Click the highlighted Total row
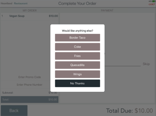156x116 pixels. click(x=30, y=99)
